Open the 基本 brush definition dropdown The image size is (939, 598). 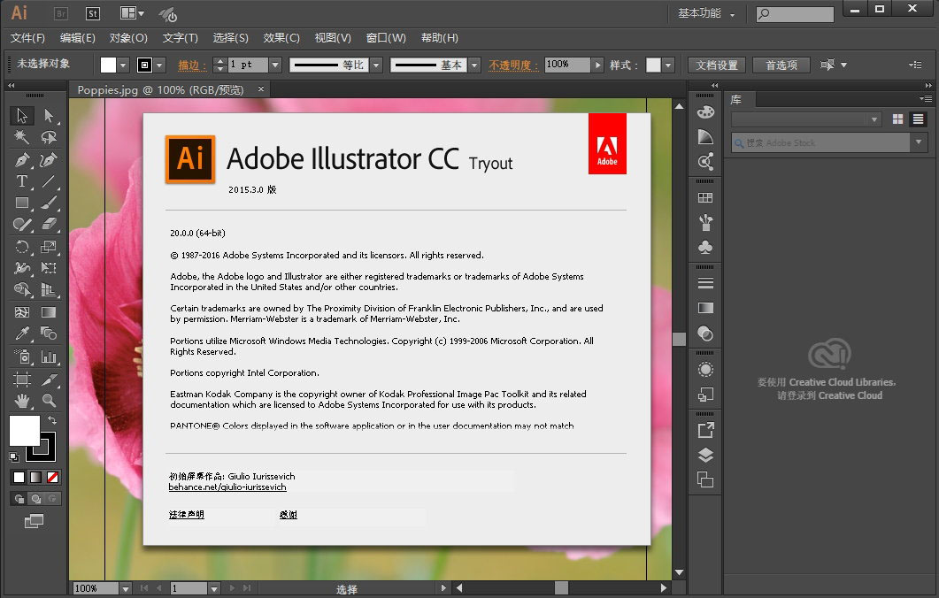474,65
